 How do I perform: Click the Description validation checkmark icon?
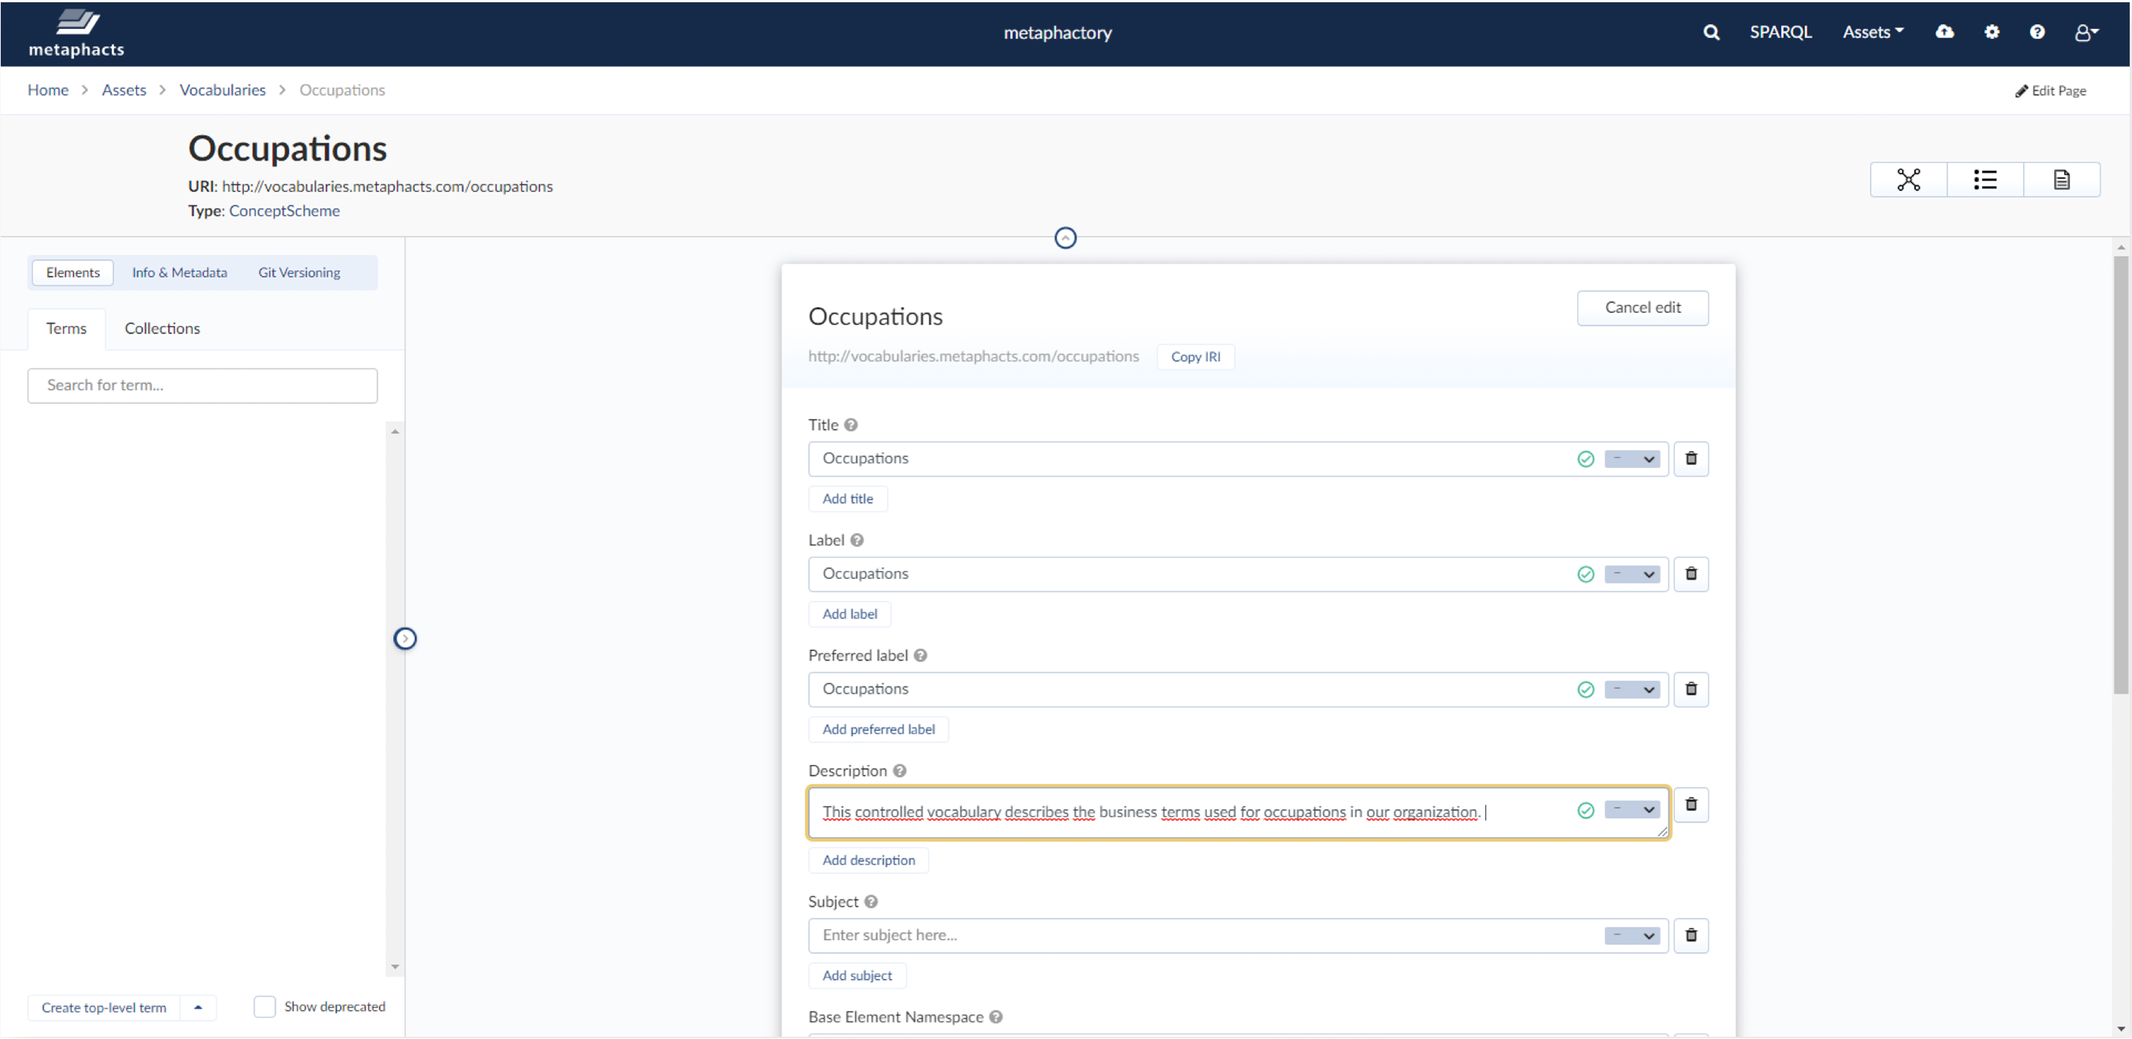tap(1585, 810)
